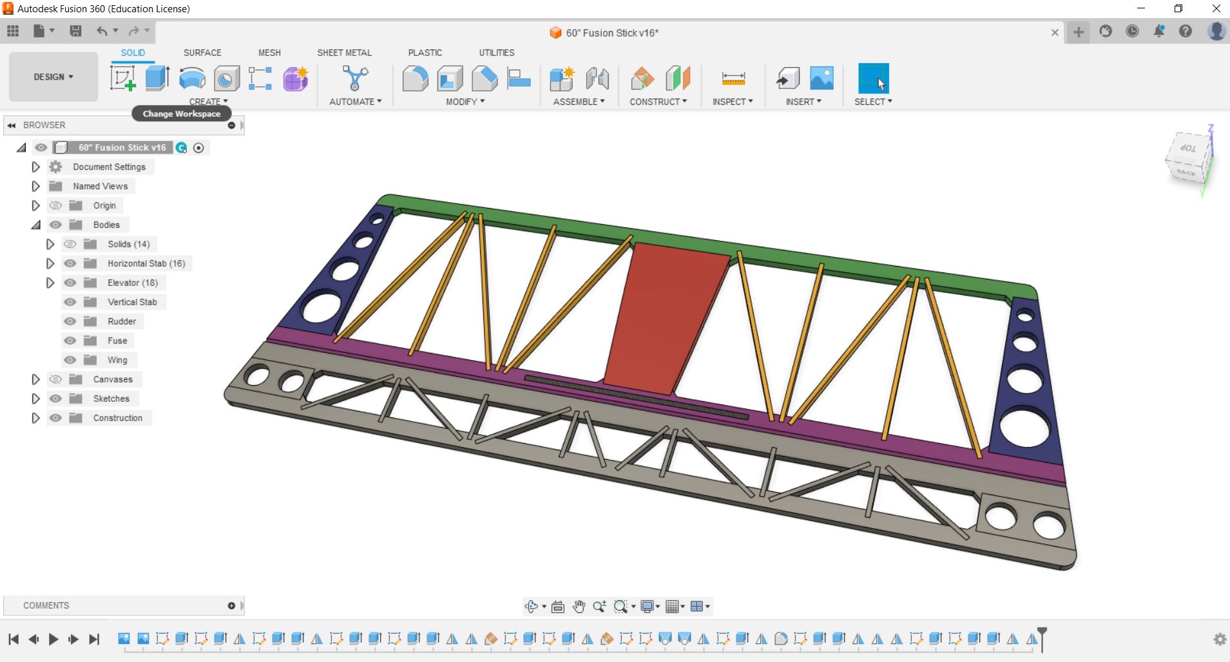Collapse the Bodies folder

click(36, 225)
